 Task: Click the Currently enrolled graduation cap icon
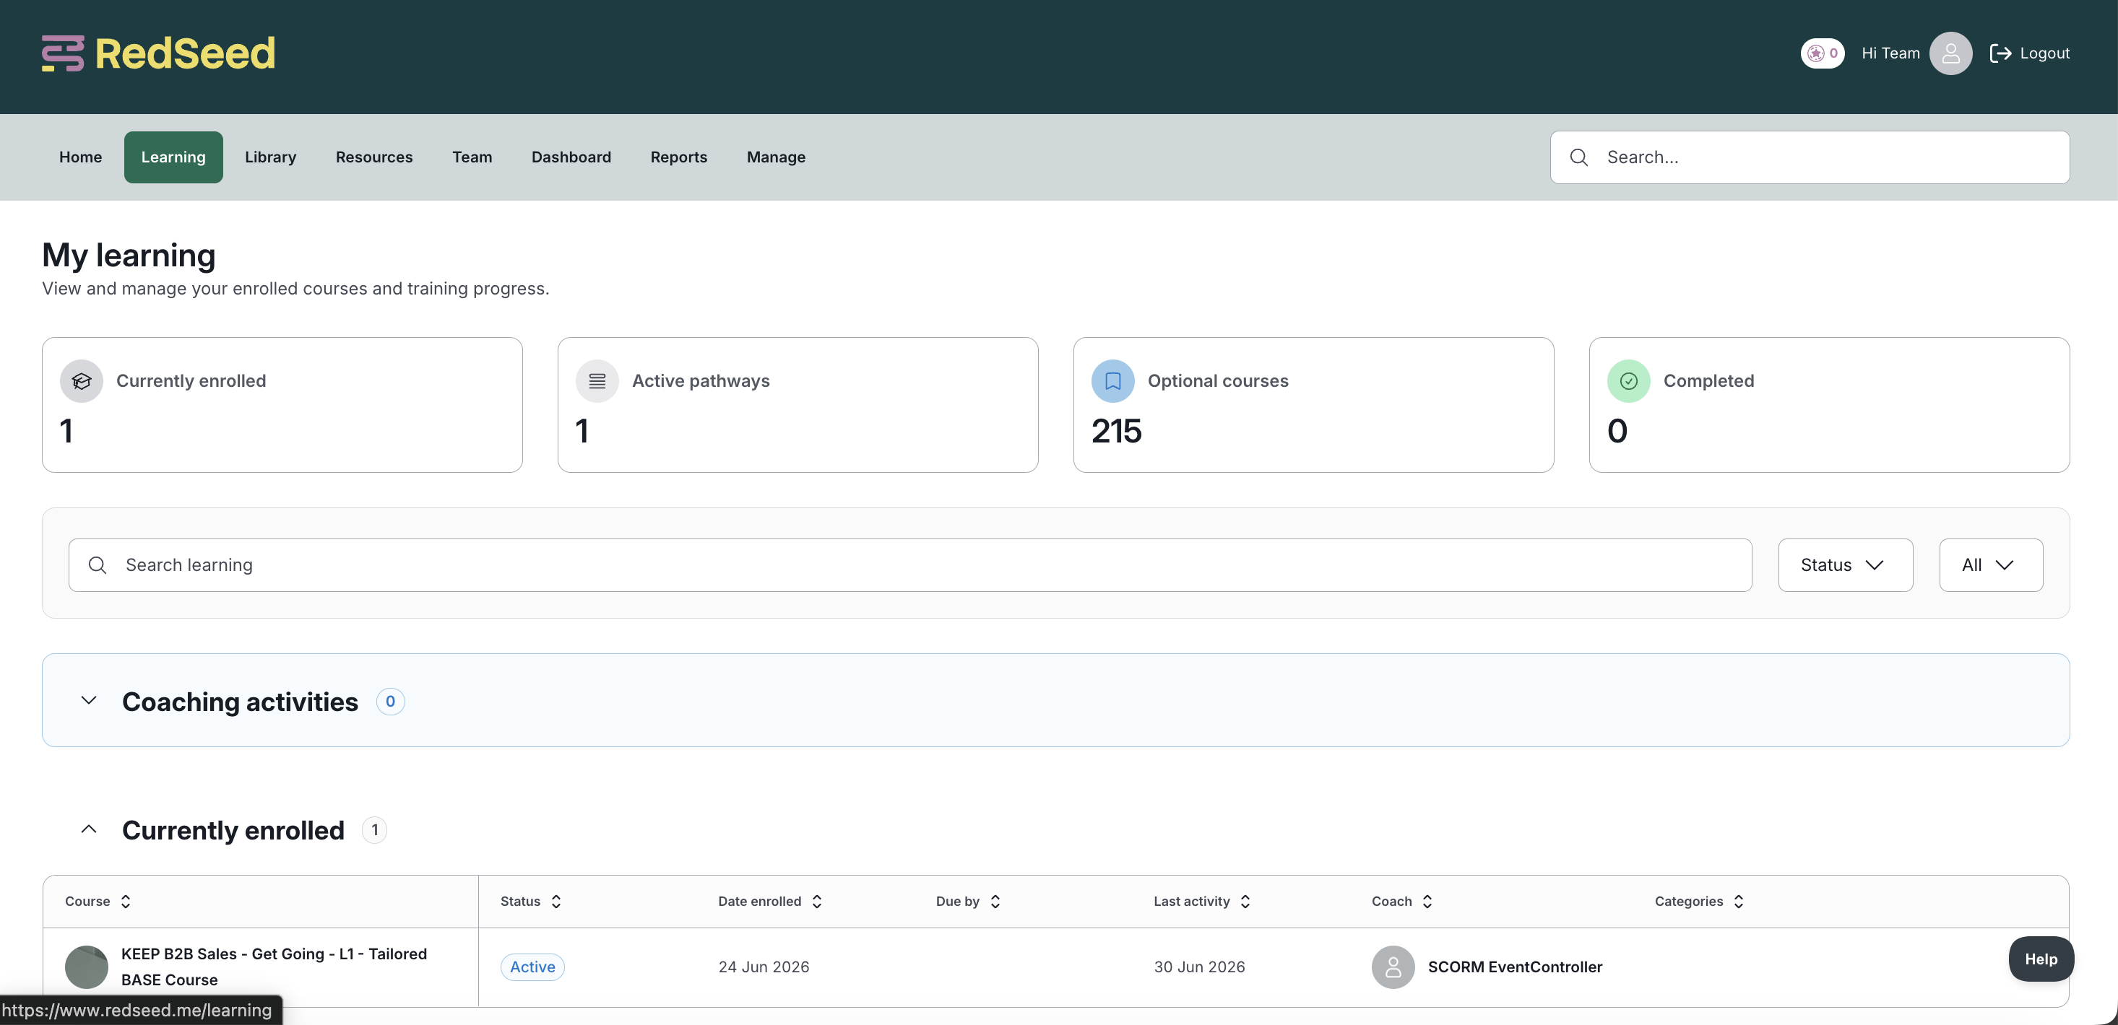[x=82, y=381]
